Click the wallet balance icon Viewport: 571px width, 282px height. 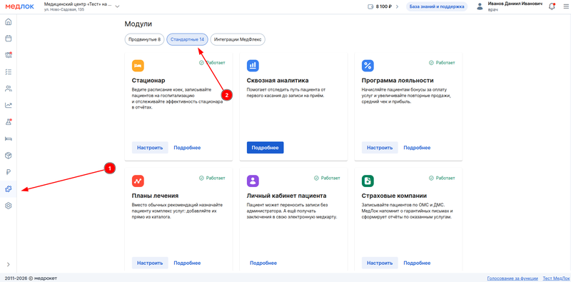point(371,6)
